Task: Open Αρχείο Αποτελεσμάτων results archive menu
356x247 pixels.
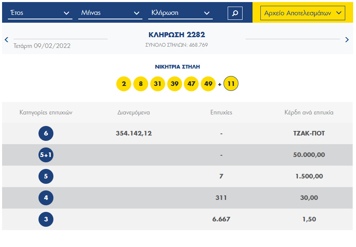Action: click(x=303, y=13)
